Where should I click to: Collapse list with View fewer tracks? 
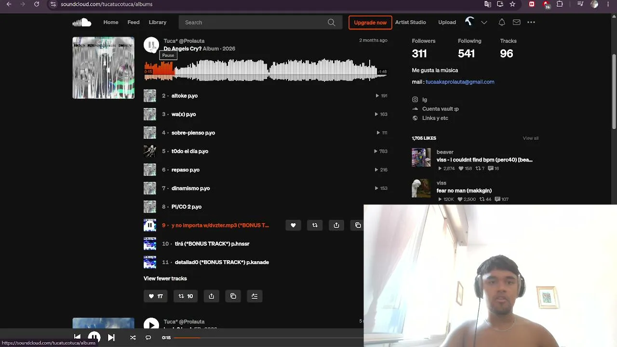click(165, 279)
